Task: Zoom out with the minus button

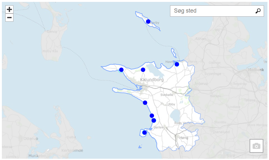Action: coord(9,18)
